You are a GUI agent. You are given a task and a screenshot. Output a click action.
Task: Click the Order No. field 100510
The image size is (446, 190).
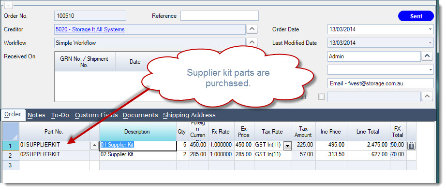click(90, 16)
